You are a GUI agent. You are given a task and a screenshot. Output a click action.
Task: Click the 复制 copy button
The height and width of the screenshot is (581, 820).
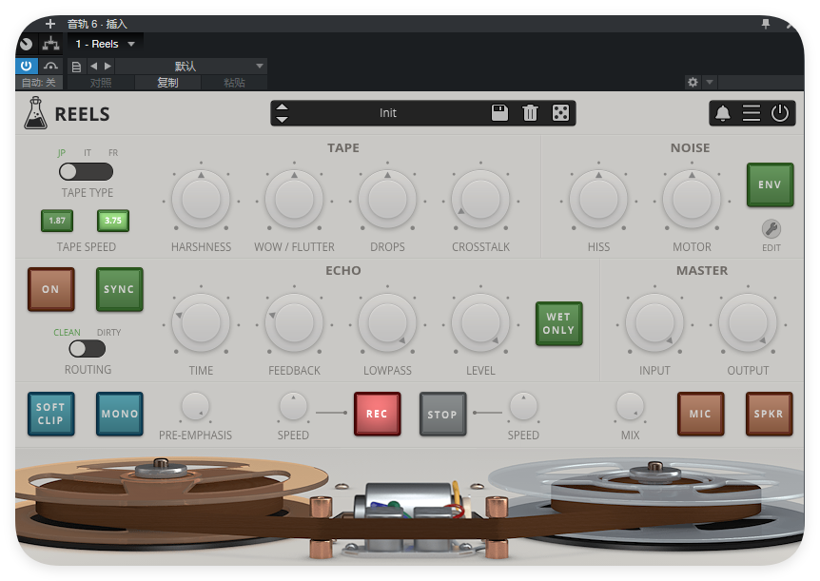tap(167, 83)
